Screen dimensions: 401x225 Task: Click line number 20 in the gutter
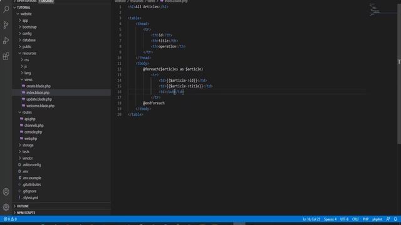120,114
